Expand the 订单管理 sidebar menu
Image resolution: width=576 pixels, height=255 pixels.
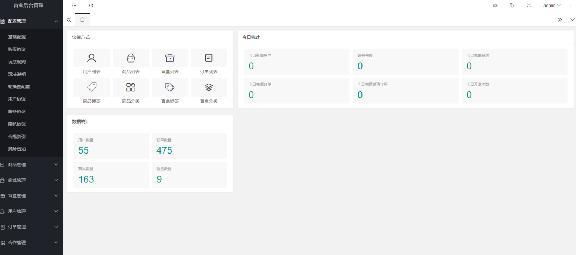31,227
